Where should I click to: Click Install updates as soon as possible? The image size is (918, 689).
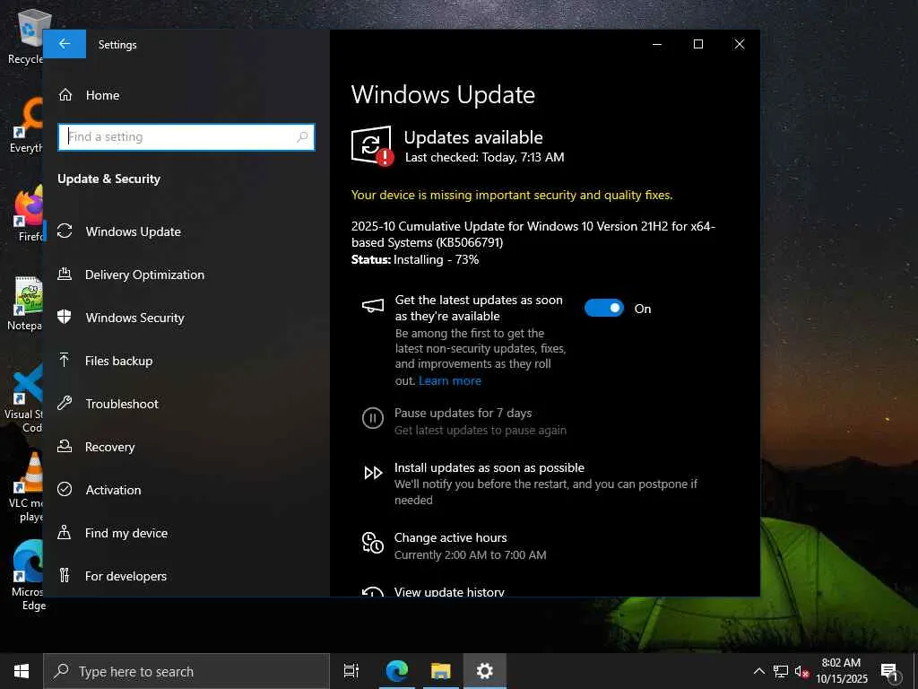(489, 467)
